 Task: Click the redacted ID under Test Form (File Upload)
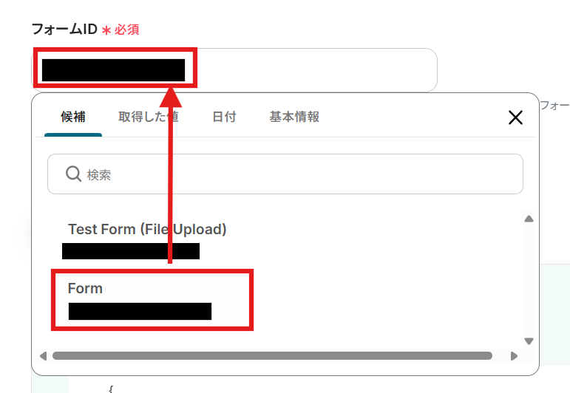(131, 251)
